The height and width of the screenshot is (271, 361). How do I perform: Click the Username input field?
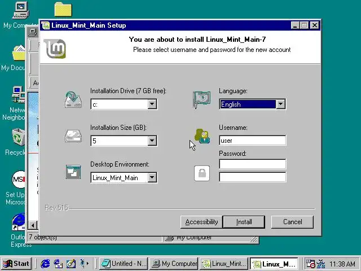click(253, 141)
